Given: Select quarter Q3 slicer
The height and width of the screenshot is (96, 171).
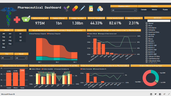Looking at the screenshot, I should tap(20, 40).
